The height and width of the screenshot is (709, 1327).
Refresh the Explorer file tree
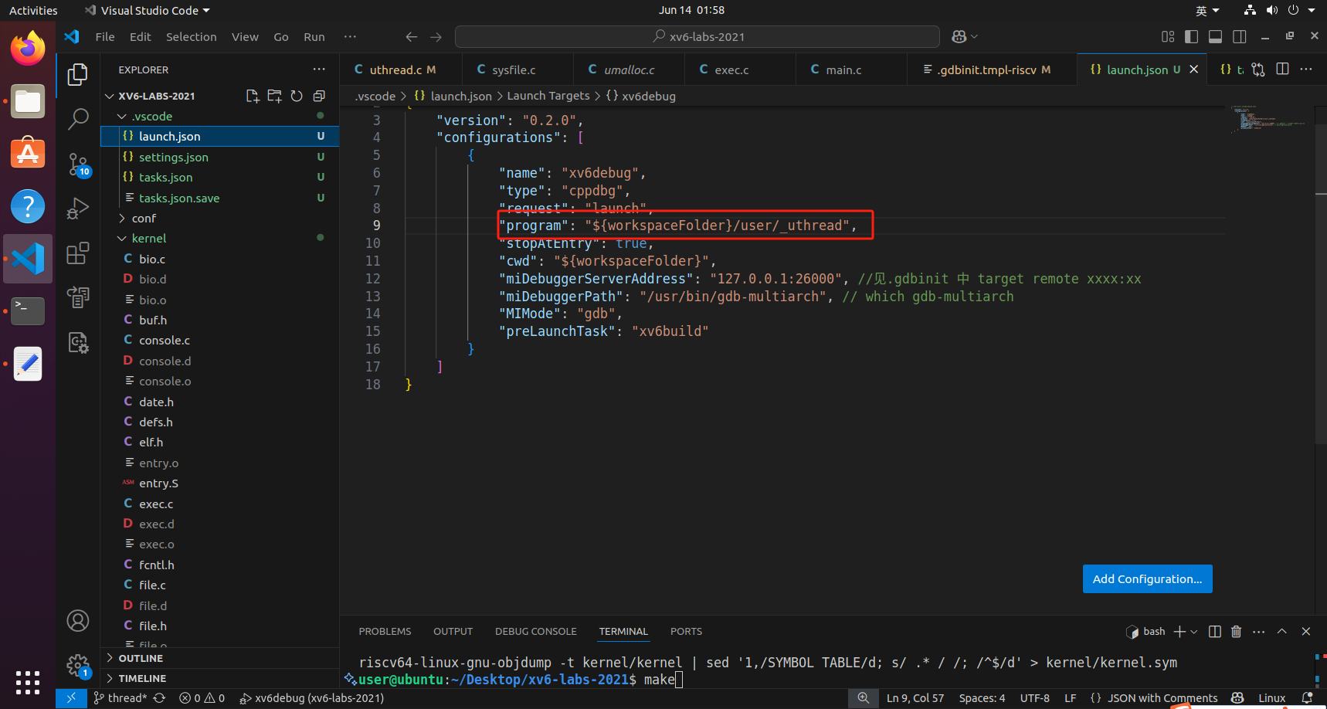[297, 96]
